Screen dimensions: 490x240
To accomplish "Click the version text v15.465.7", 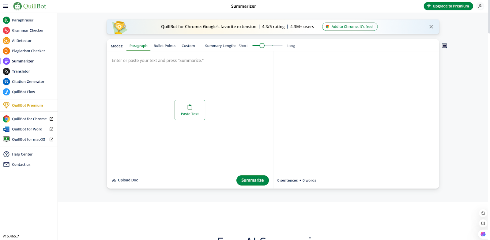I will 11,236.
